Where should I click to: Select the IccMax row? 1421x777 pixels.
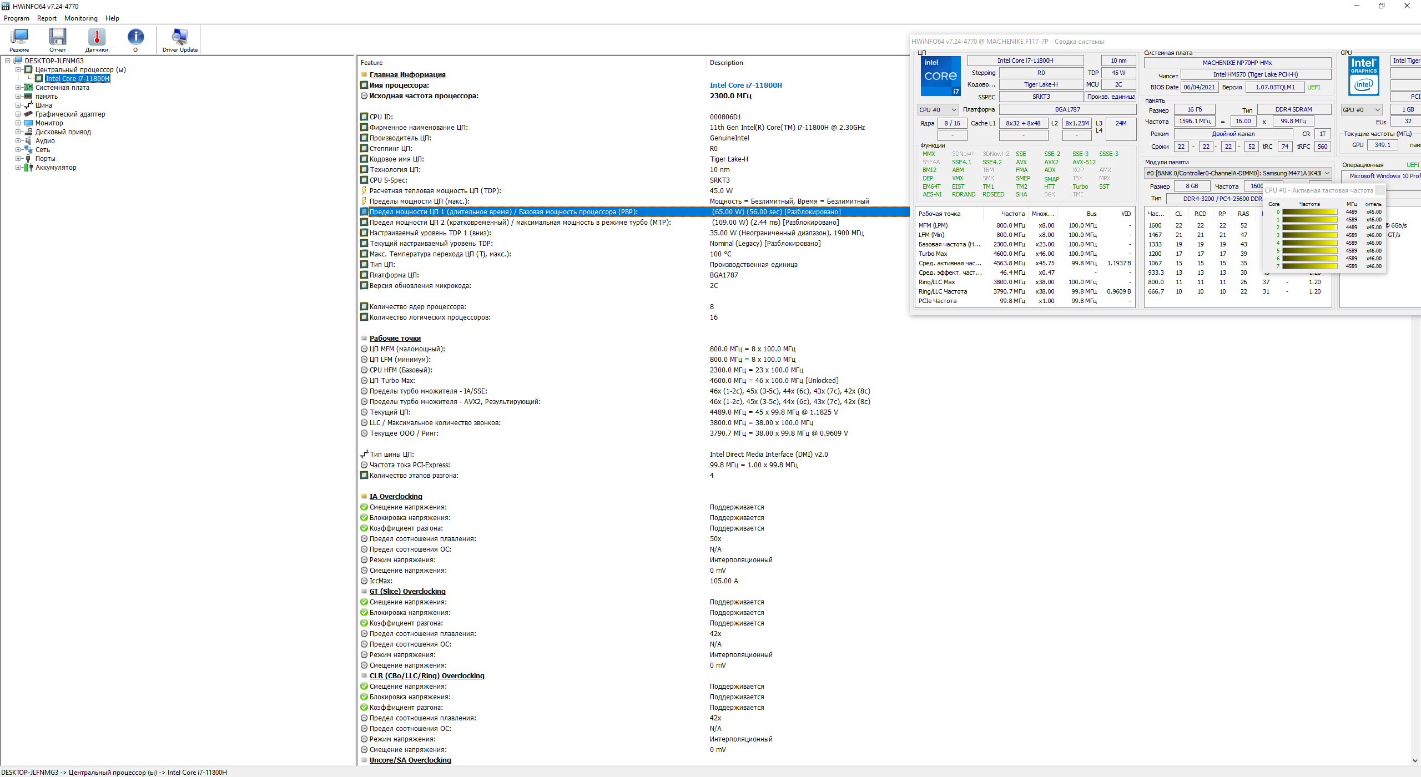(634, 581)
